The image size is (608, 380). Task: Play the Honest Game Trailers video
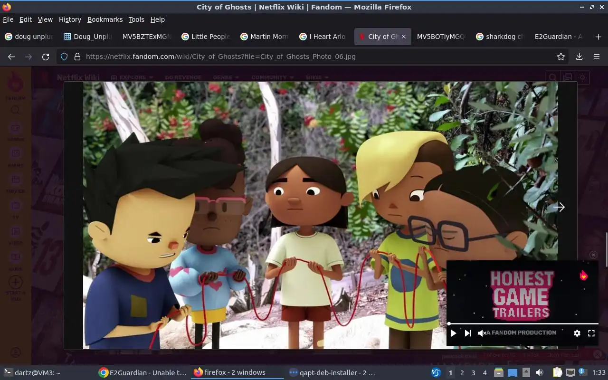[453, 333]
